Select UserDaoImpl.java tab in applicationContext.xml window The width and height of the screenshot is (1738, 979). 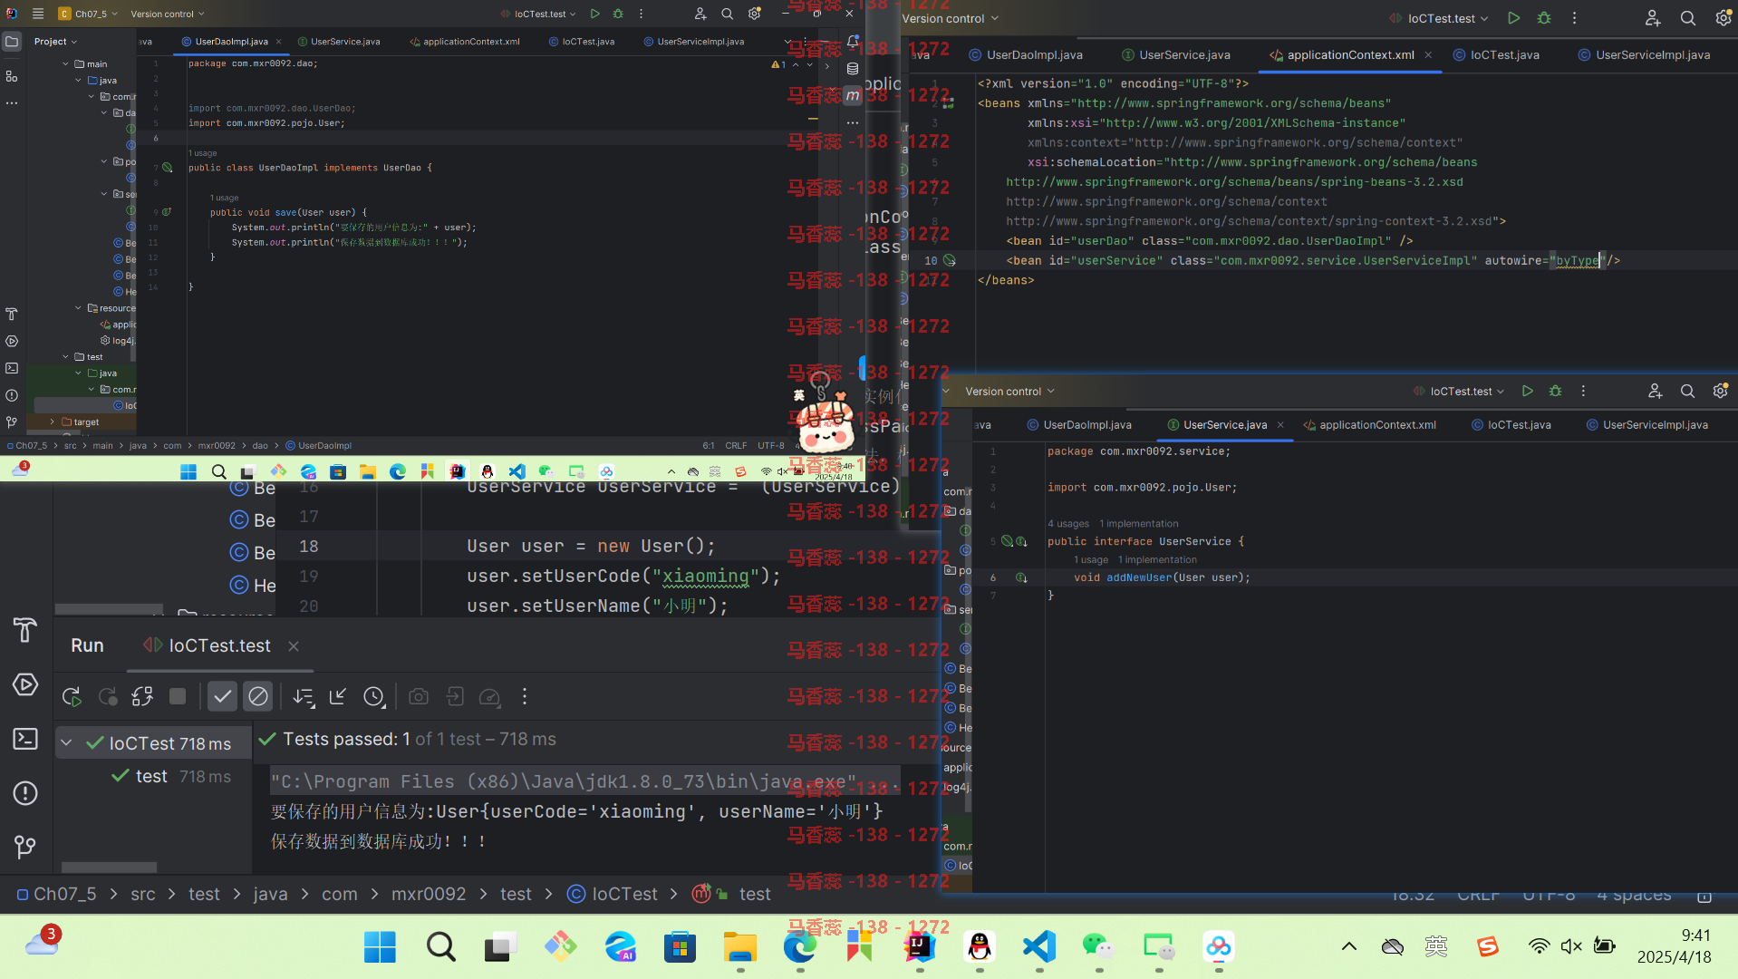pyautogui.click(x=1026, y=54)
